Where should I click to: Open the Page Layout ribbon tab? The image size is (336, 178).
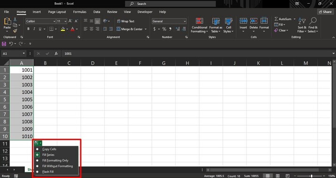click(x=57, y=12)
